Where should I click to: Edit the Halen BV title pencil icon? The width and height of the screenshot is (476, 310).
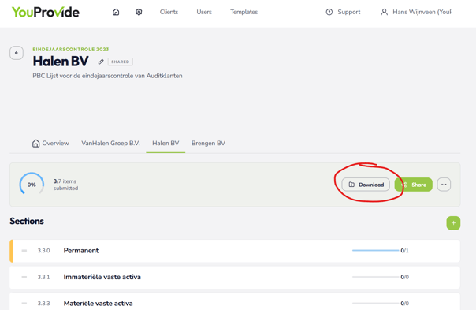tap(101, 62)
